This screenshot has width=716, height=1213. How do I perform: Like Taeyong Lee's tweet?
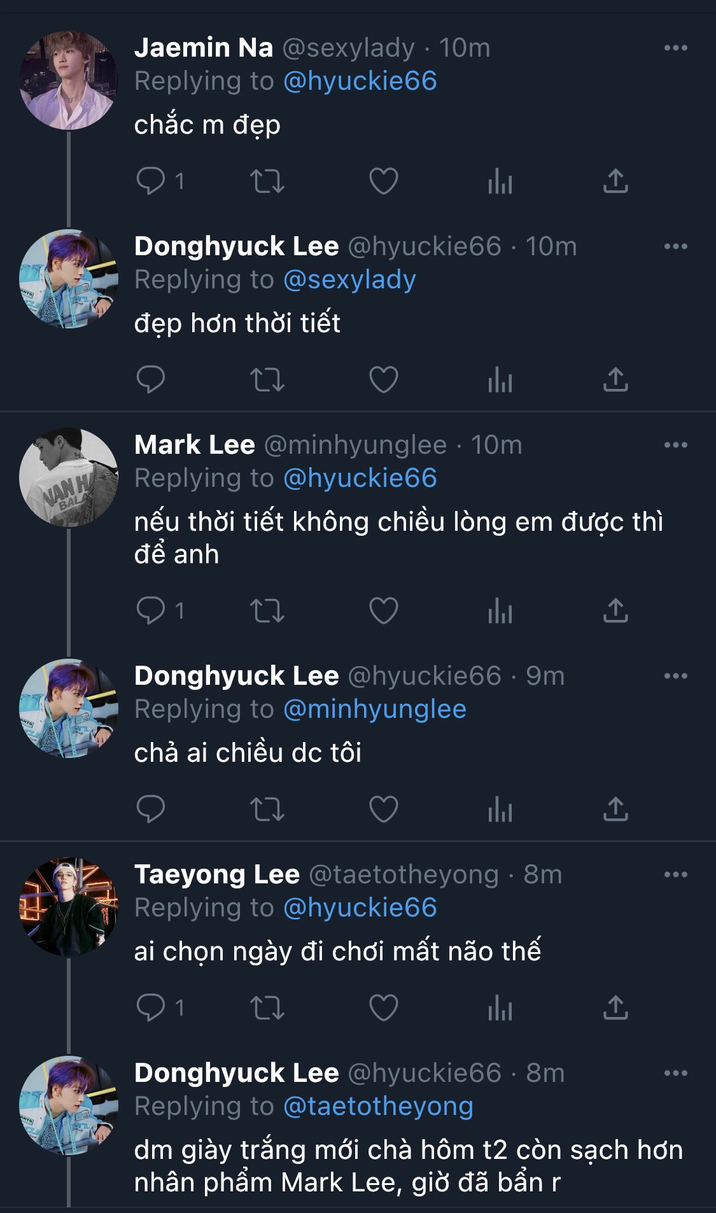[384, 1008]
